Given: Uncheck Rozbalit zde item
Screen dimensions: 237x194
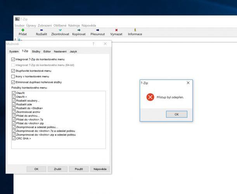Looking at the screenshot, I should (14, 104).
